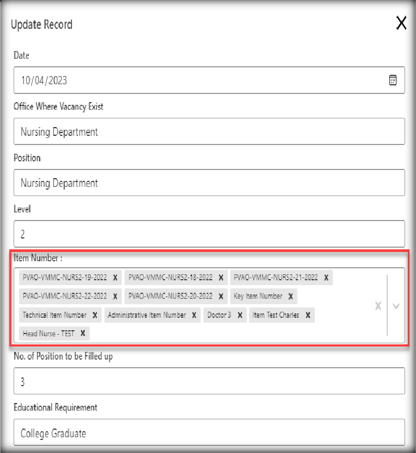Clear all selected item numbers
This screenshot has height=453, width=416.
point(378,306)
